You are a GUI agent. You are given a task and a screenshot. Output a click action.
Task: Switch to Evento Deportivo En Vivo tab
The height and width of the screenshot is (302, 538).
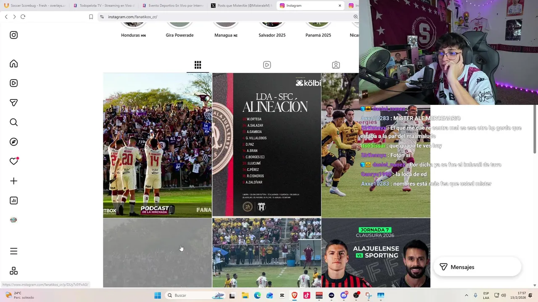(173, 5)
